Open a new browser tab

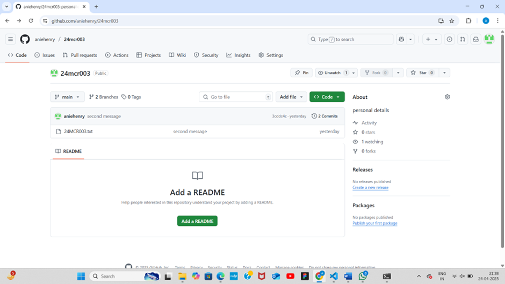96,6
